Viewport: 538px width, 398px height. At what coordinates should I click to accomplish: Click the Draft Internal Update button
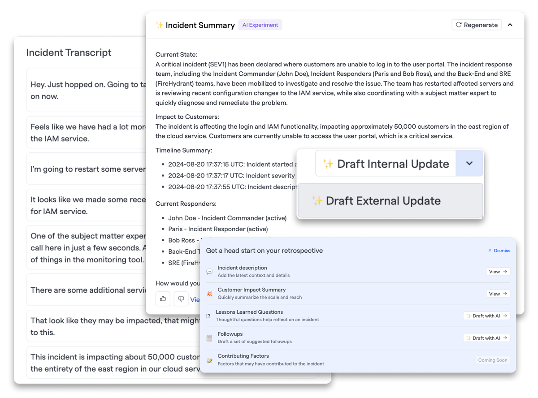pyautogui.click(x=386, y=164)
